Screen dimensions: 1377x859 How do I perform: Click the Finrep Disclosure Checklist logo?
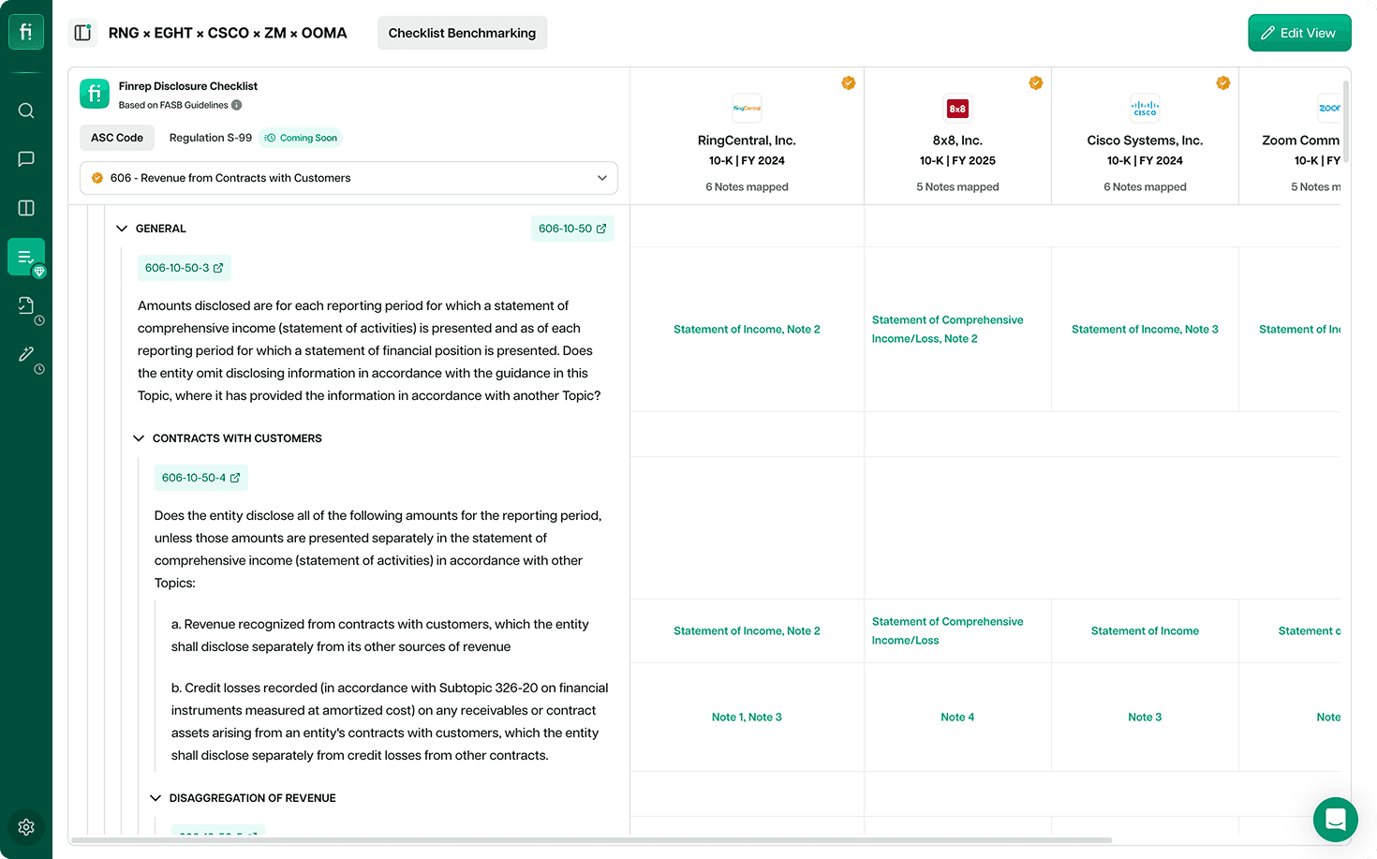pyautogui.click(x=95, y=94)
